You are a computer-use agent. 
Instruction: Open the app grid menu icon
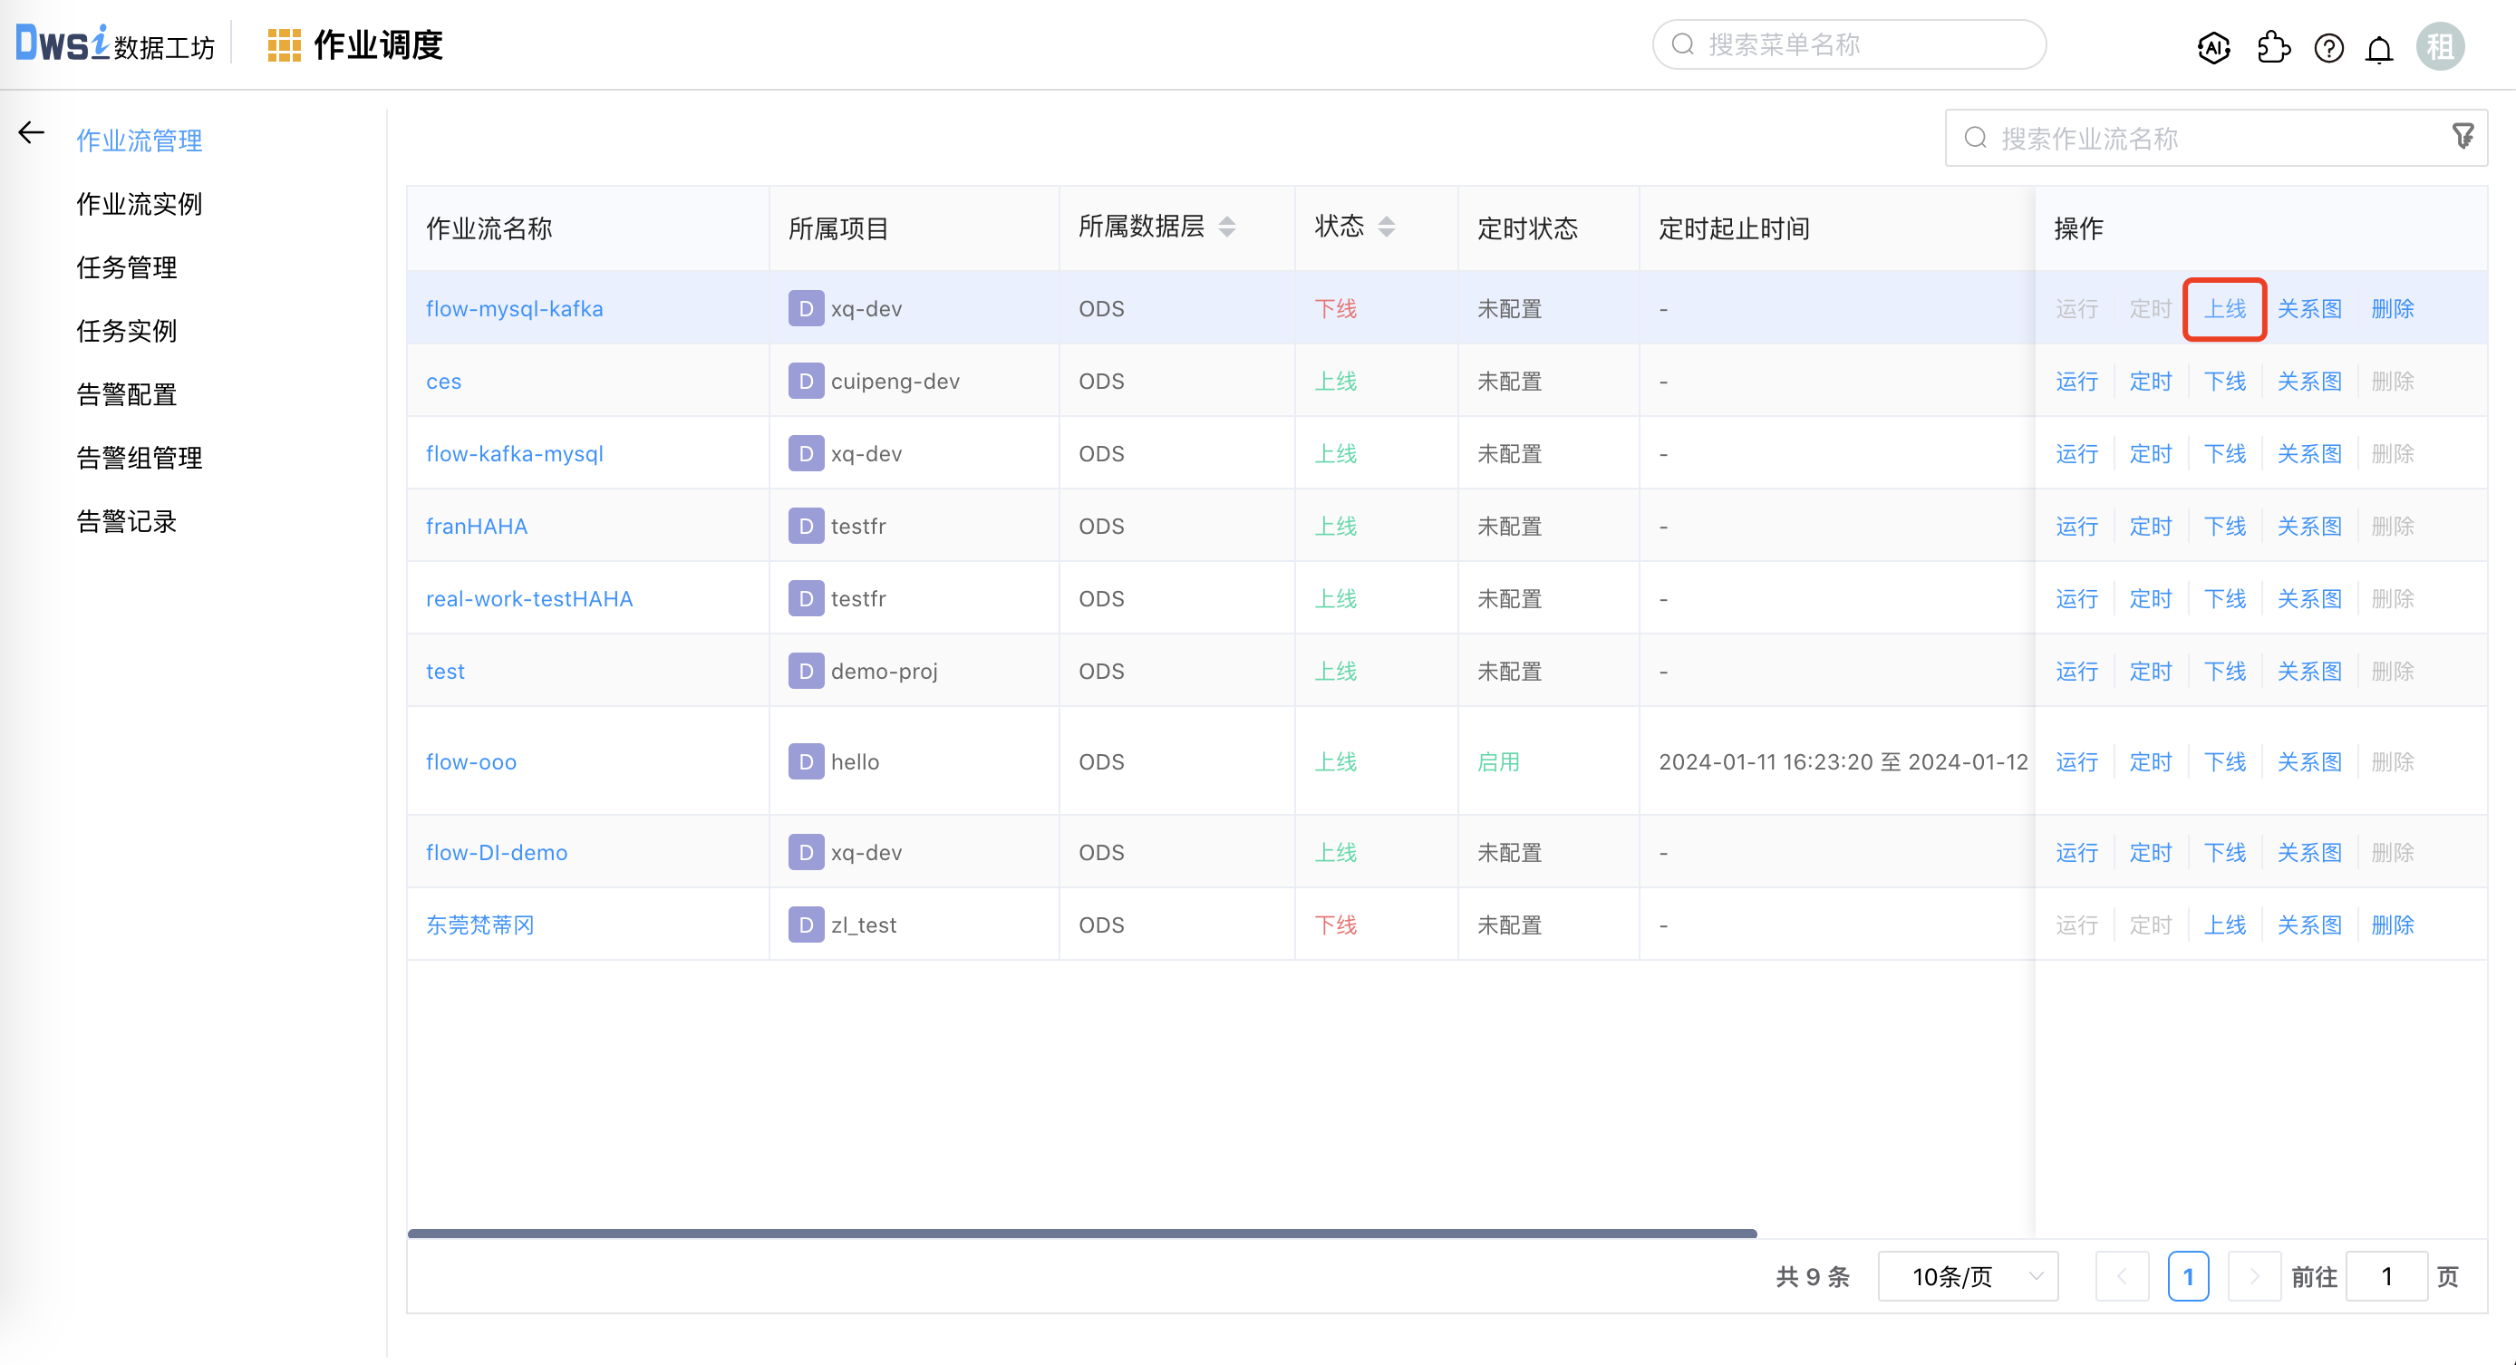tap(284, 45)
